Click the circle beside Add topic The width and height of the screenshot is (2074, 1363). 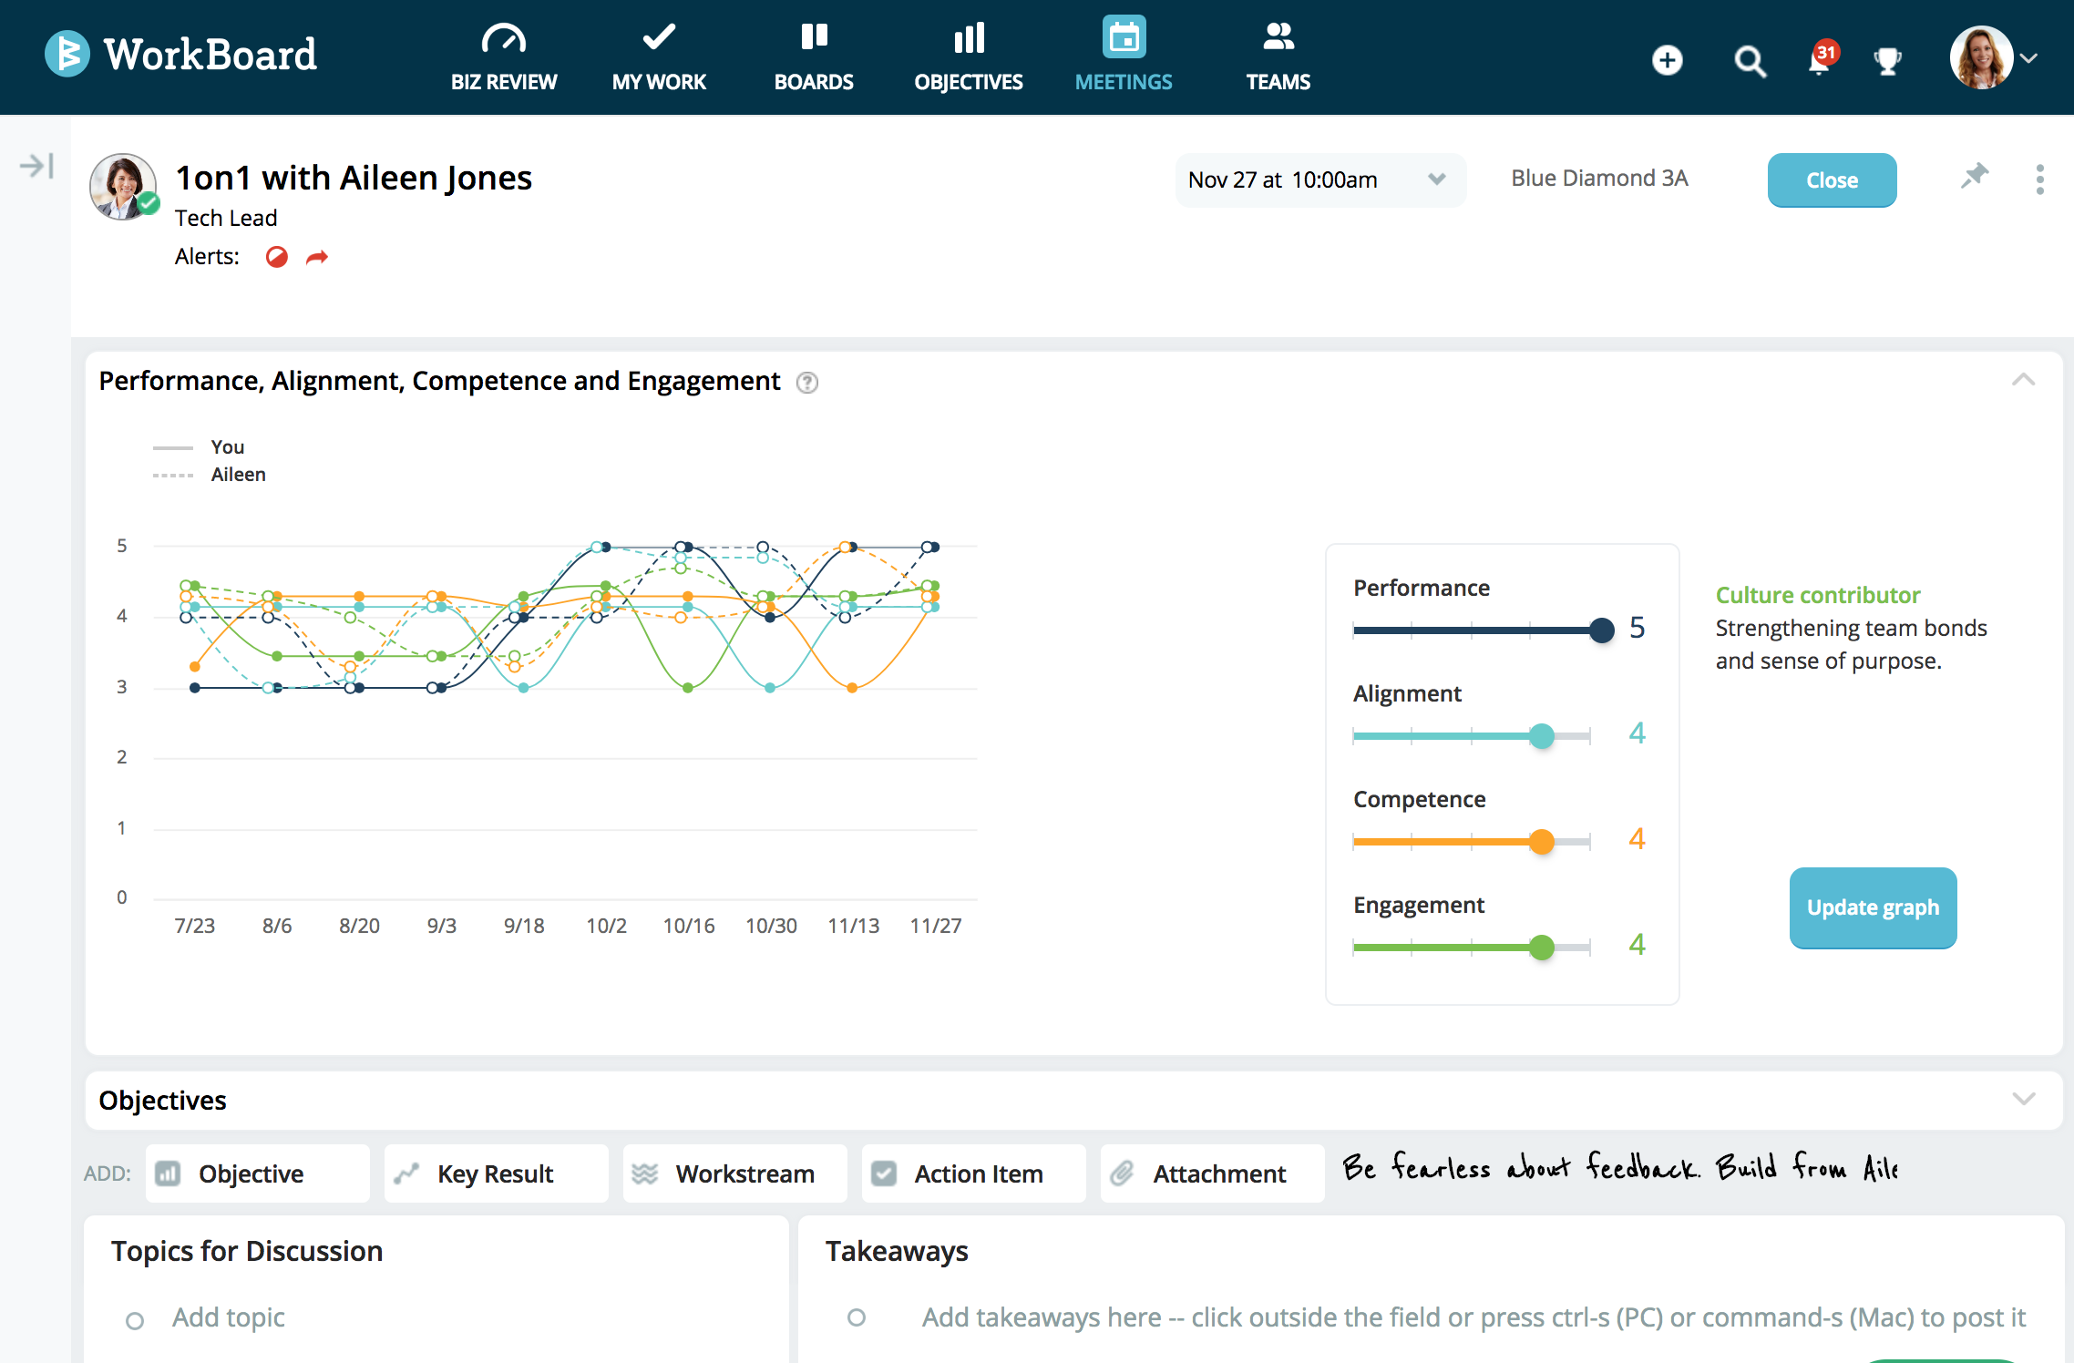tap(135, 1320)
